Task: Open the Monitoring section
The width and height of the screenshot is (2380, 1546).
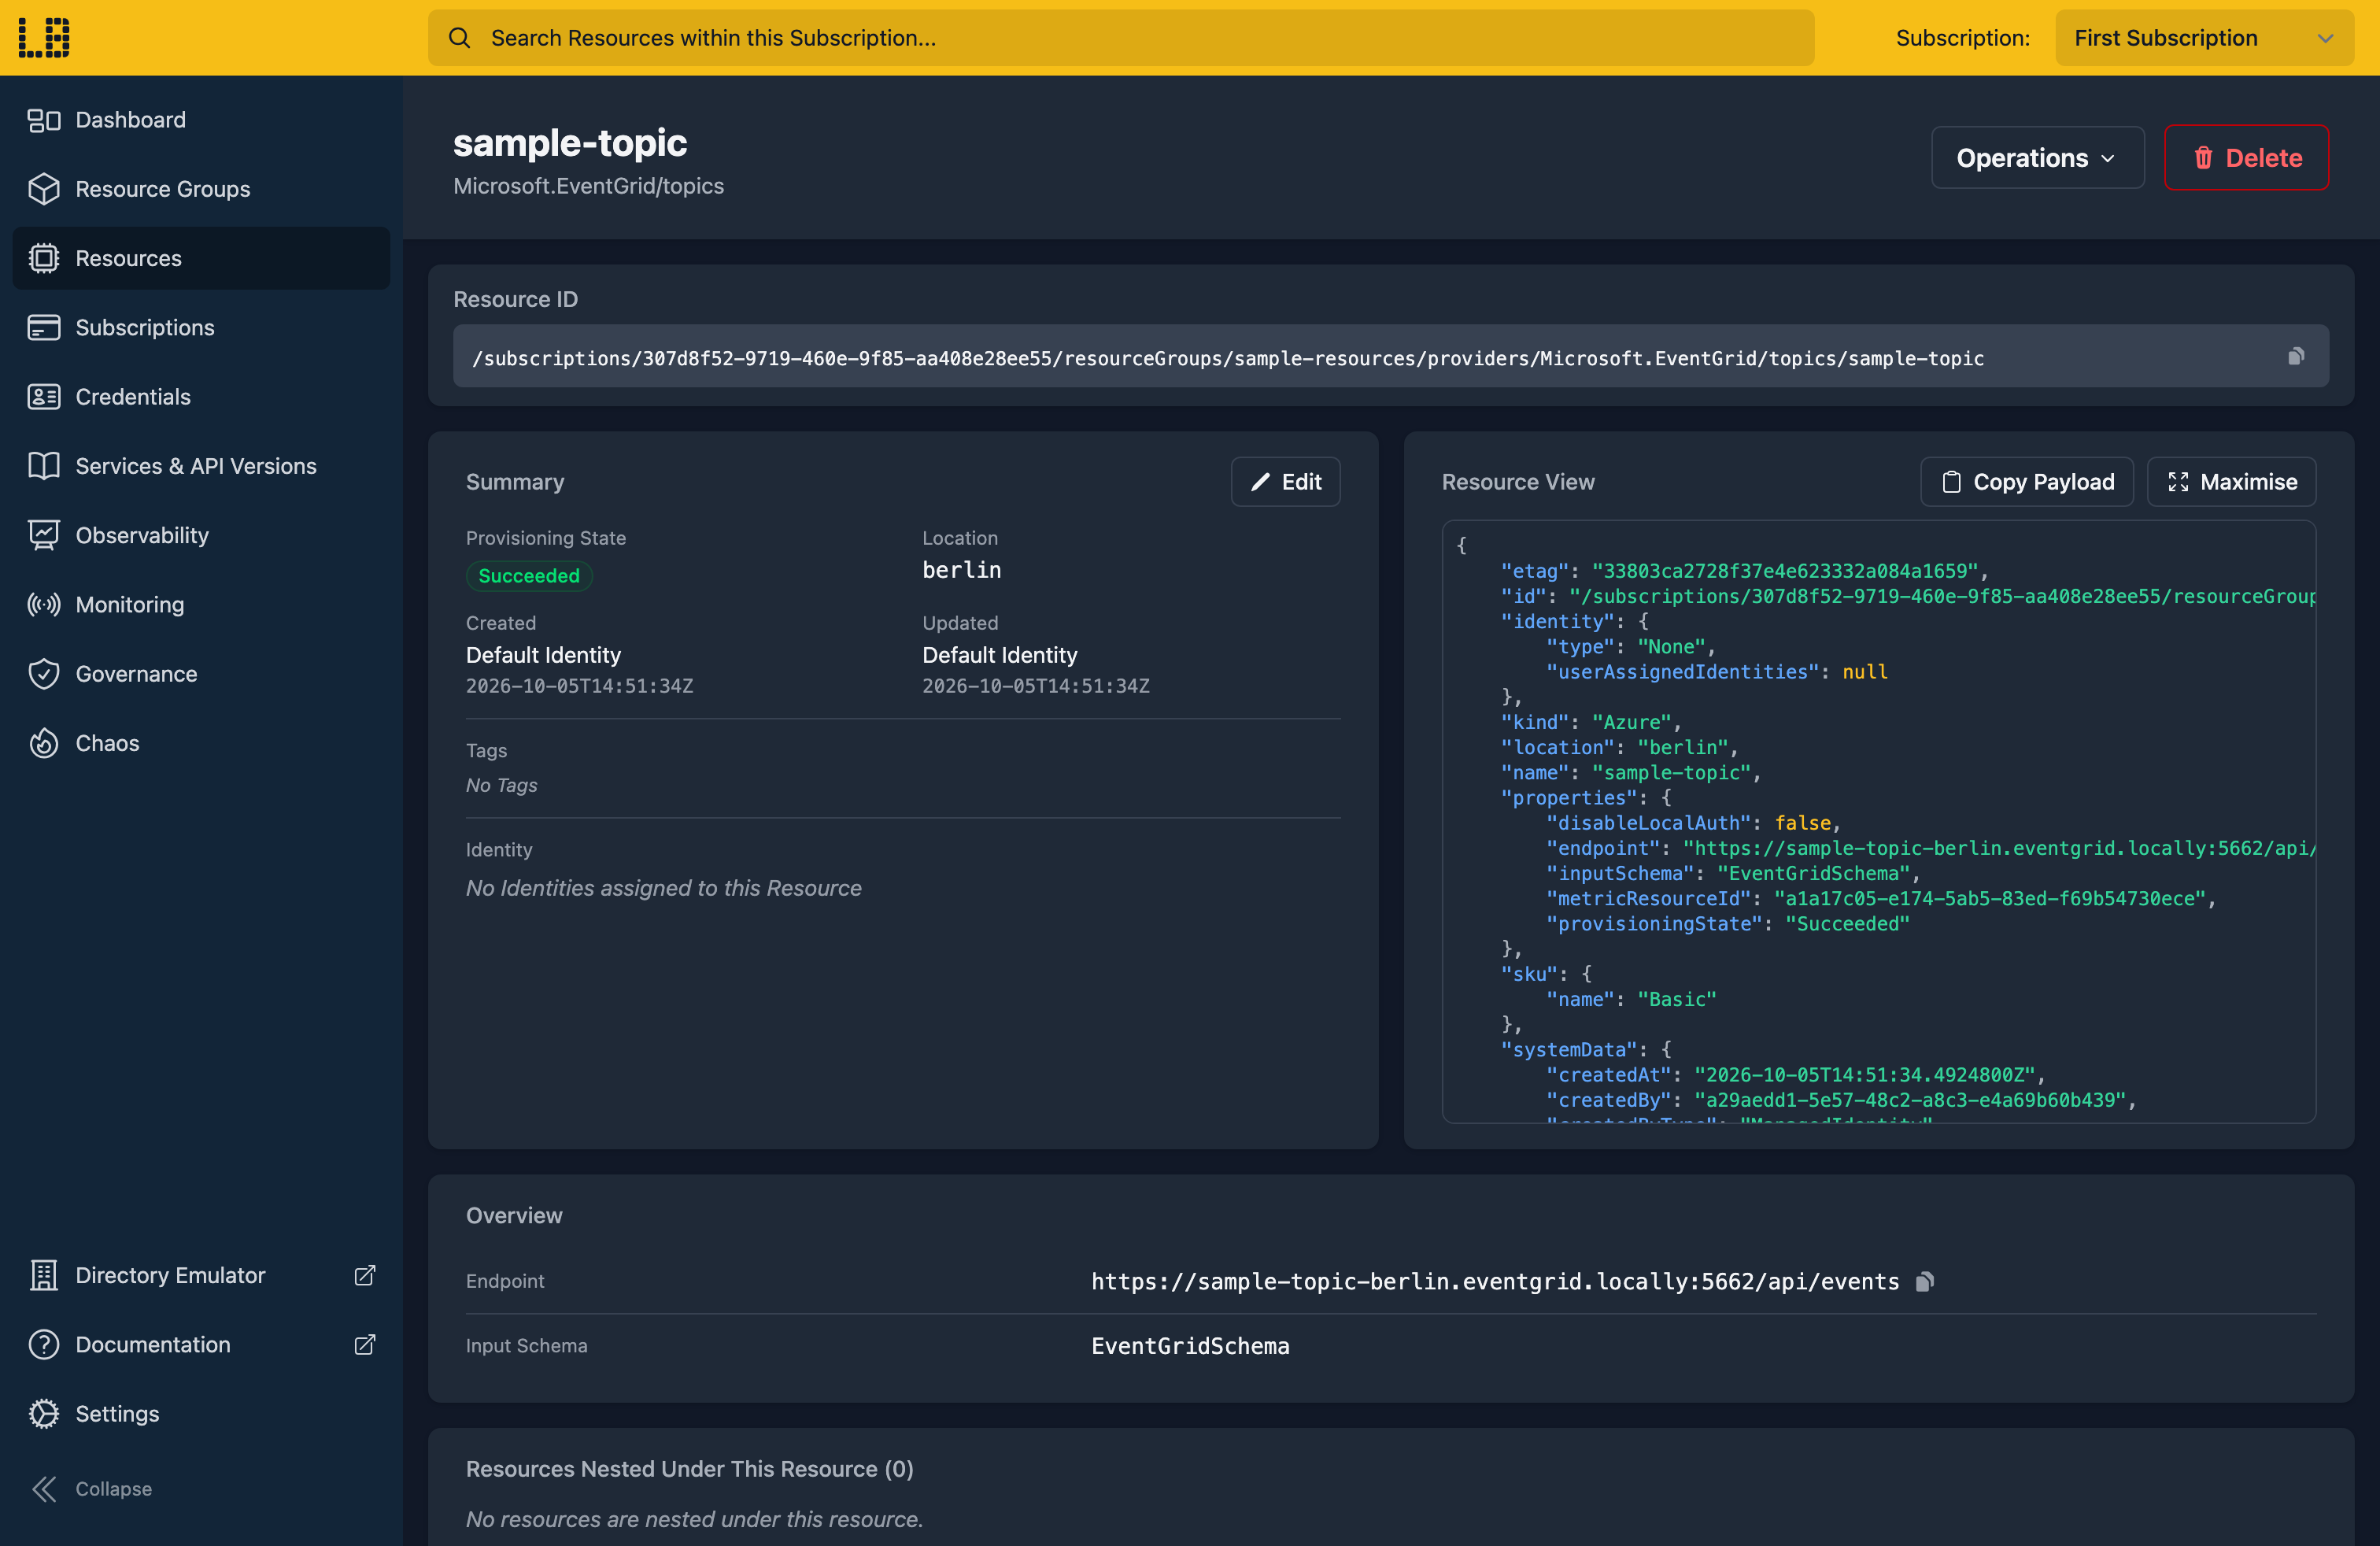Action: click(x=202, y=604)
